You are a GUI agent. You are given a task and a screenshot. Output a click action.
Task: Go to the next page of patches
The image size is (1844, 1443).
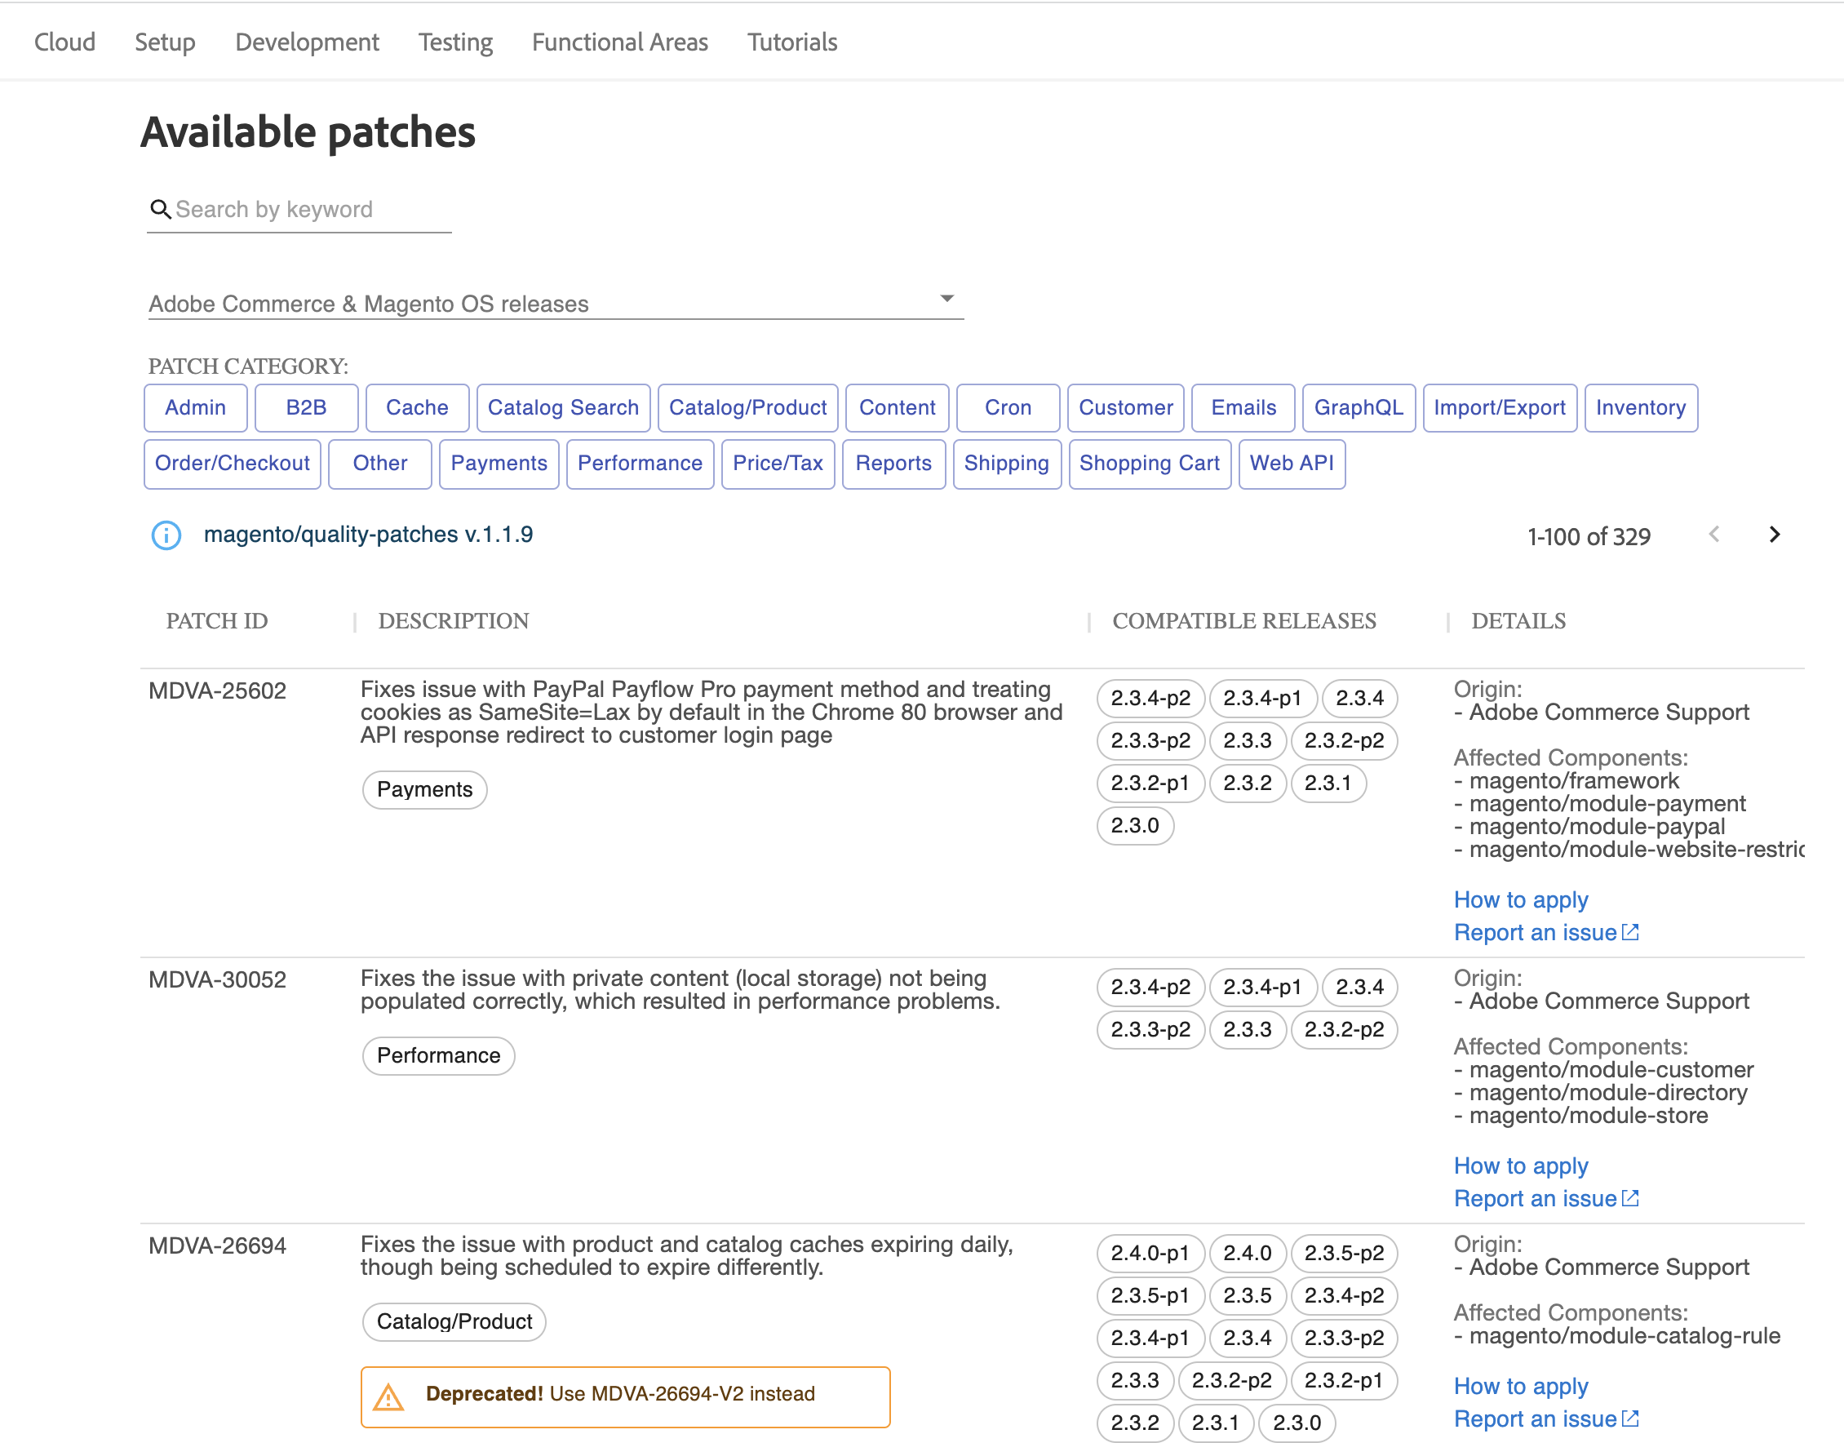pyautogui.click(x=1774, y=535)
